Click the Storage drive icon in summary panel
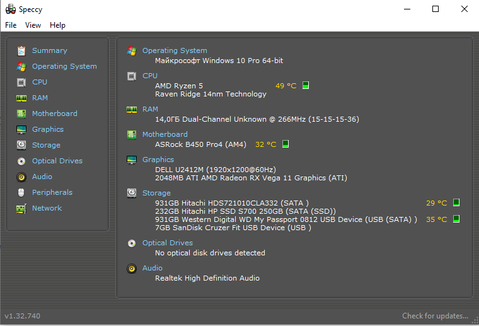 tap(132, 193)
